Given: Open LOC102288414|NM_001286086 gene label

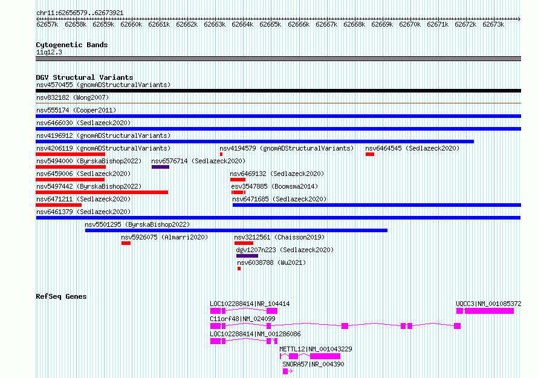Looking at the screenshot, I should 255,334.
